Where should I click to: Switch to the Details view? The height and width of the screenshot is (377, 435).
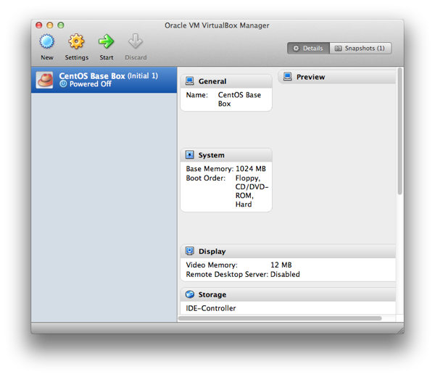click(308, 49)
